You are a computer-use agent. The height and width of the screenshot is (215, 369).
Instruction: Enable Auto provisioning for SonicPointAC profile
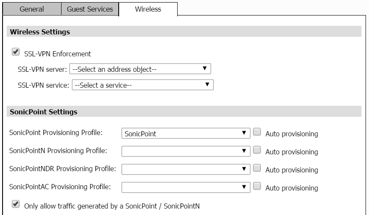257,186
